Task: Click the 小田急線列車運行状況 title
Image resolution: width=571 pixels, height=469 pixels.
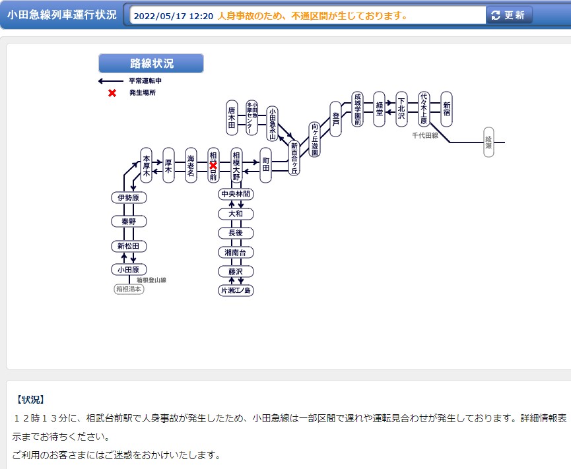Action: click(61, 15)
